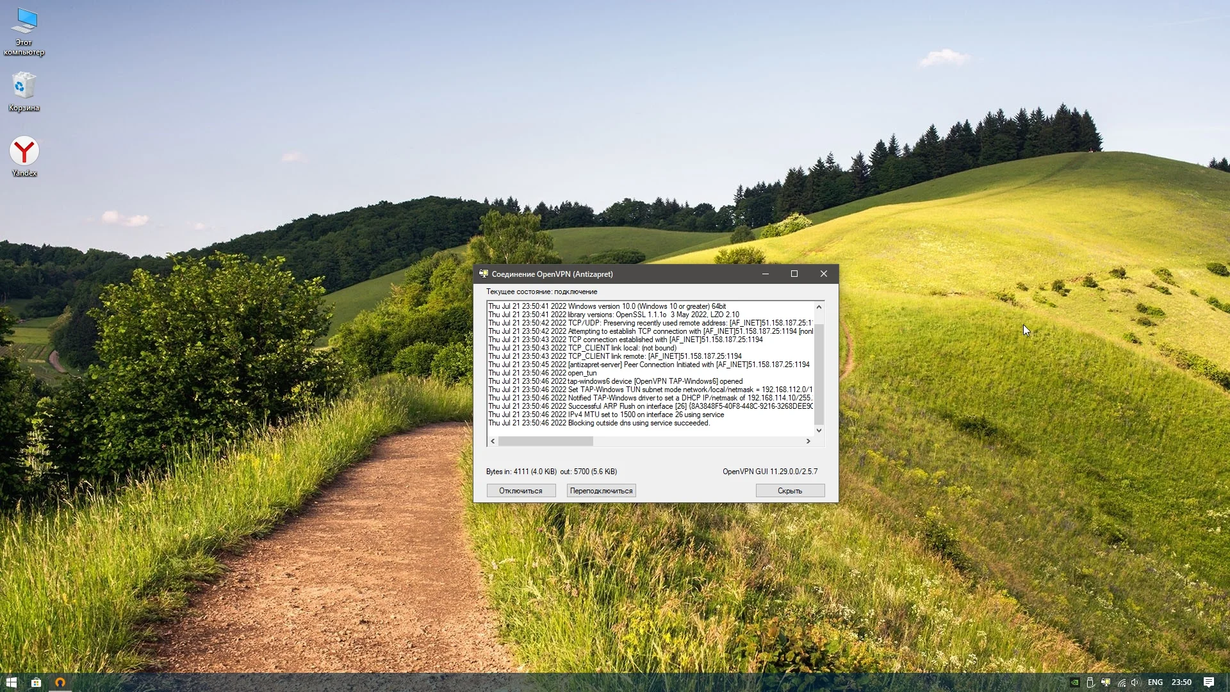Click the volume speaker tray icon
The width and height of the screenshot is (1230, 692).
tap(1135, 682)
